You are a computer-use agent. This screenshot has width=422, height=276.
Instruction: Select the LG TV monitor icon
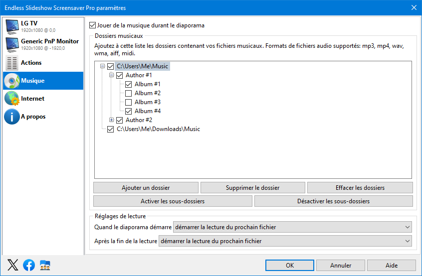(12, 26)
